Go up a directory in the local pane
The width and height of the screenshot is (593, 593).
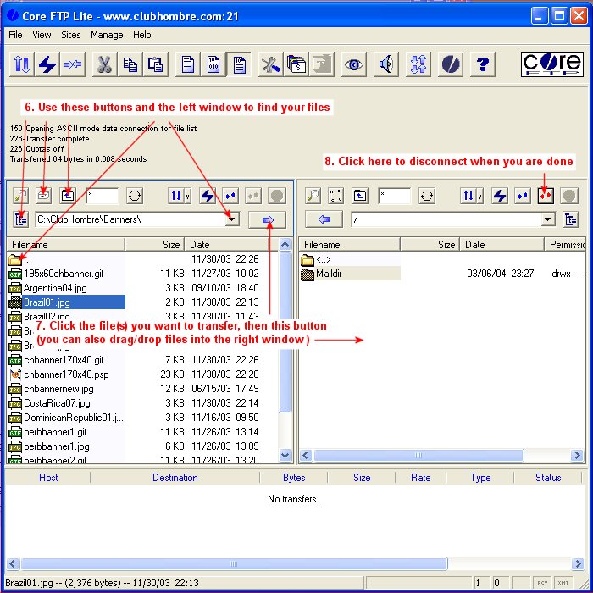click(x=68, y=196)
